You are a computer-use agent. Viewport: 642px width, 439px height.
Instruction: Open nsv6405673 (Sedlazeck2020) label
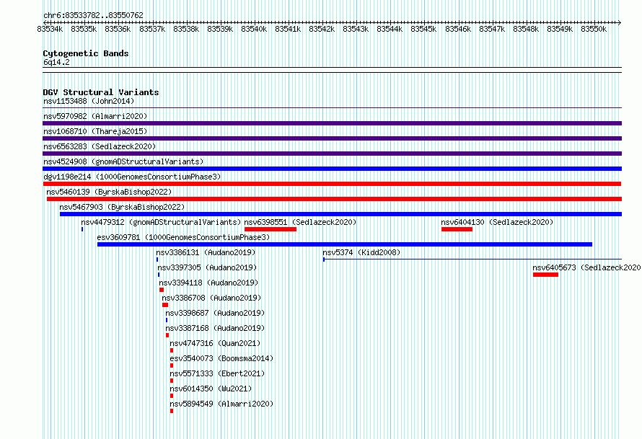(586, 267)
